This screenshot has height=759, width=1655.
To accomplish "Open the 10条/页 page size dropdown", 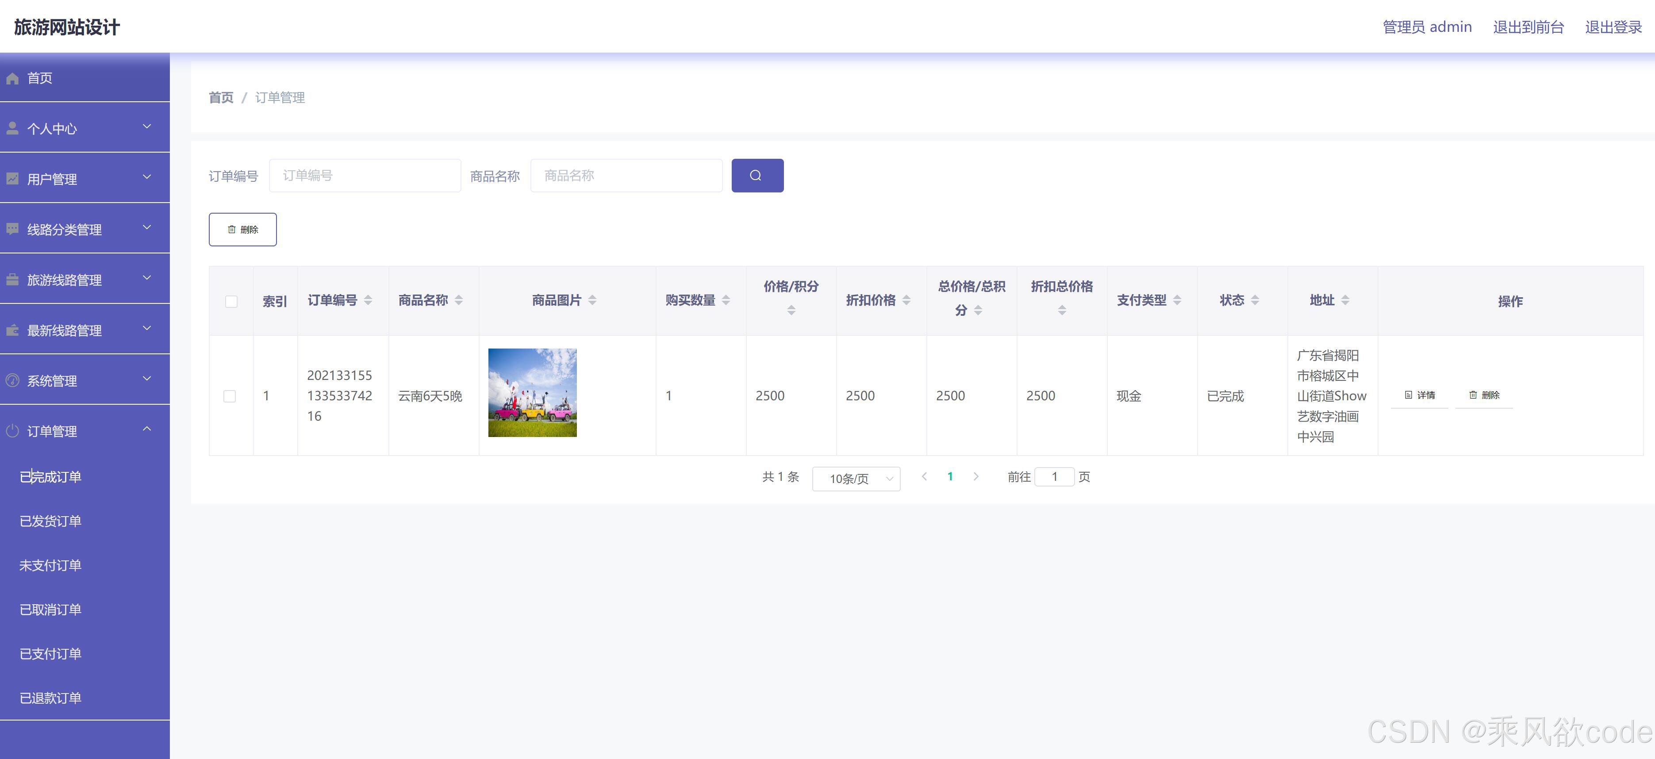I will (x=856, y=479).
